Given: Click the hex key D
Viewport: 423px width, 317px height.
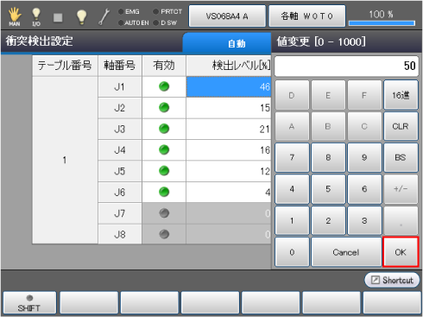Looking at the screenshot, I should pyautogui.click(x=292, y=95).
